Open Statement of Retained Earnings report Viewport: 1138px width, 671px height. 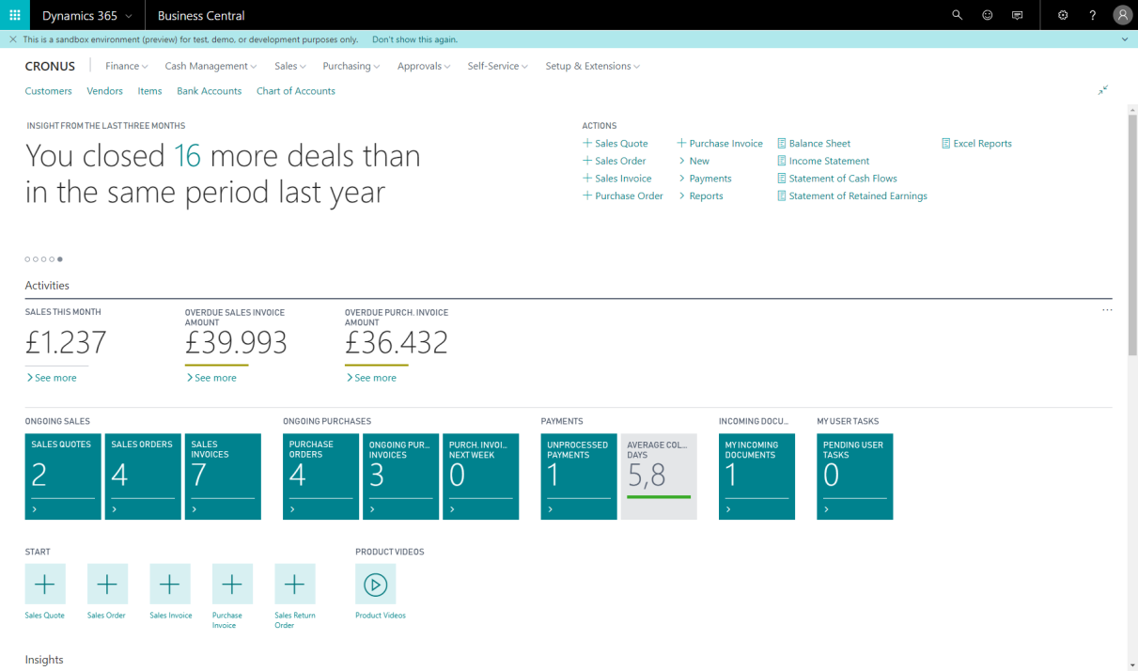click(852, 195)
